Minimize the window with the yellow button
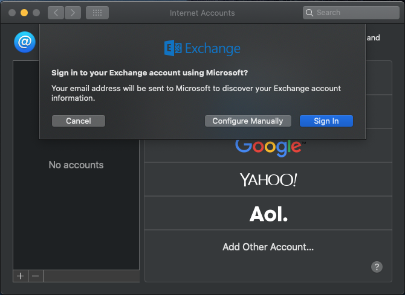The width and height of the screenshot is (405, 295). (x=24, y=12)
